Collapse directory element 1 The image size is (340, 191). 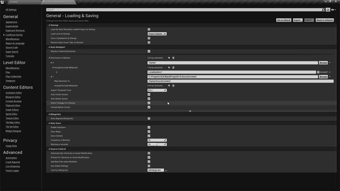pos(52,76)
